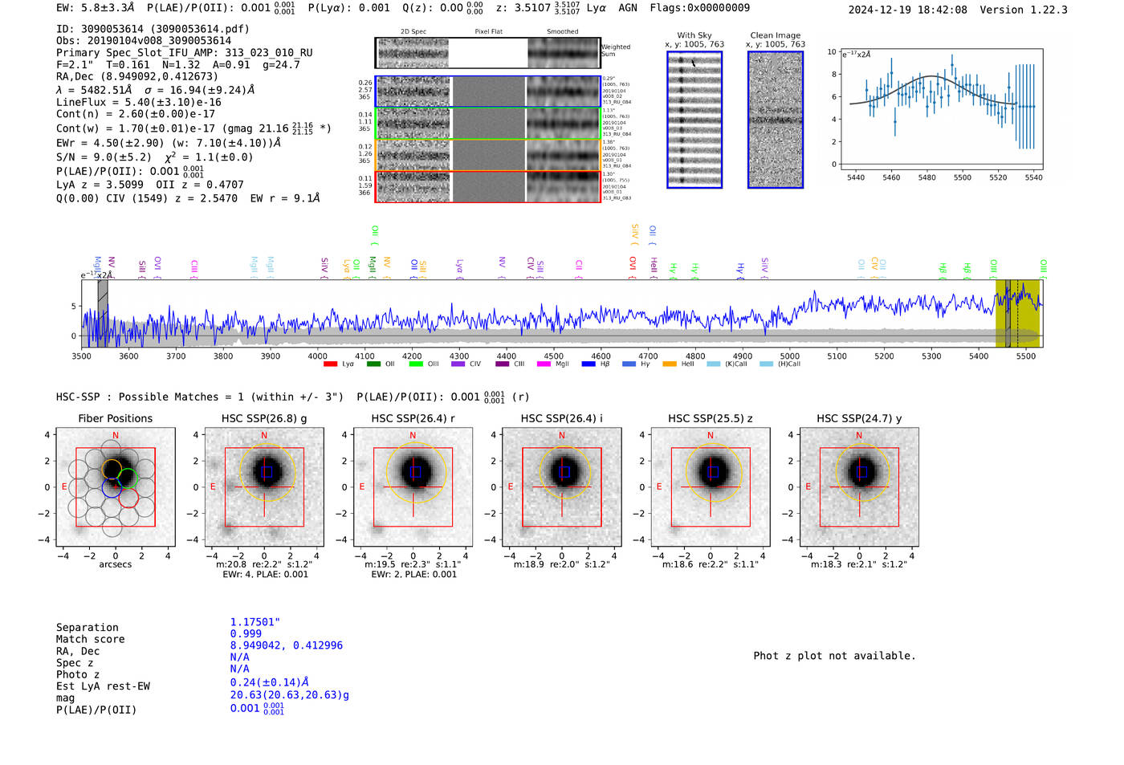Image resolution: width=1124 pixels, height=765 pixels.
Task: Open the HSC SSP(26.8) g cutout
Action: click(264, 487)
